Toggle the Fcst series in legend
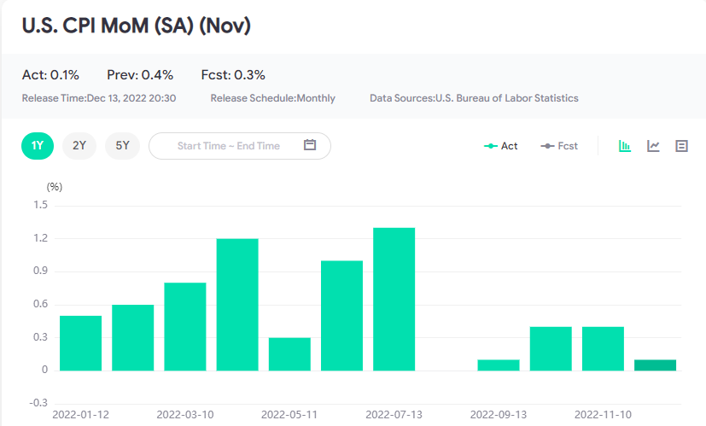Screen dimensions: 706x426 tap(559, 146)
